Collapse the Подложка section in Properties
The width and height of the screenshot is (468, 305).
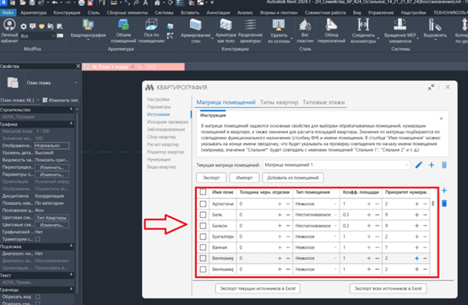71,246
